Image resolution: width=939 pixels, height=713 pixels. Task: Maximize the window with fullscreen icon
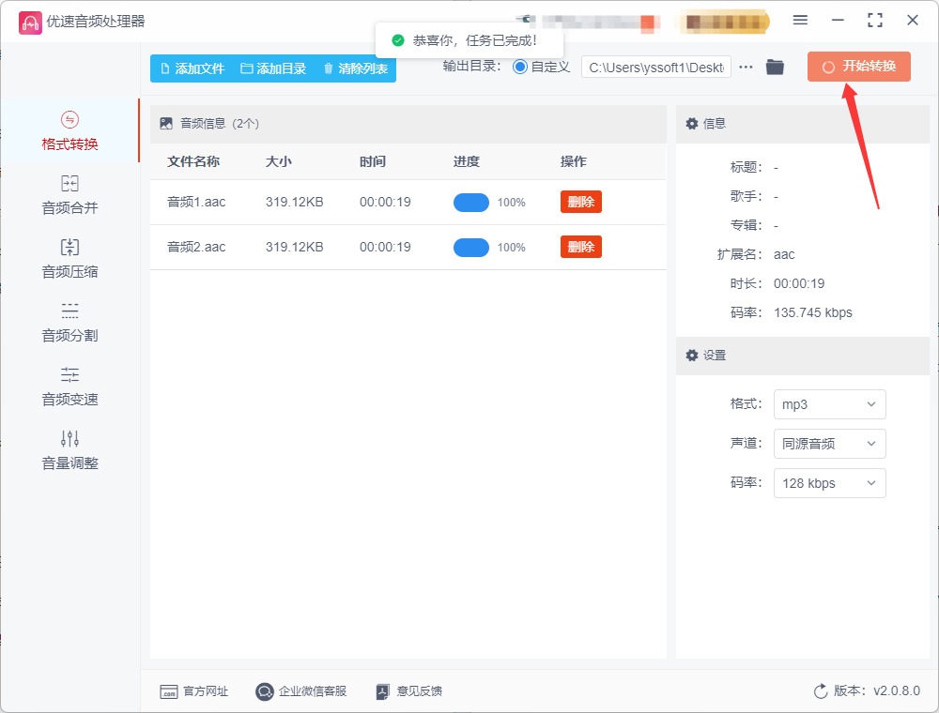(x=875, y=21)
